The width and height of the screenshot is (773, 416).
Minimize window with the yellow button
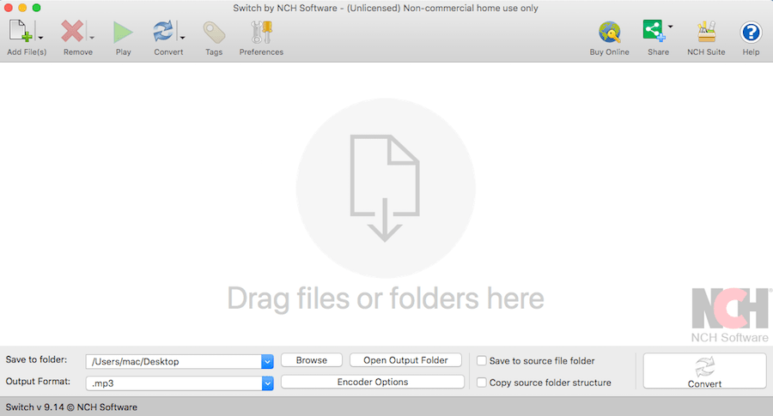pos(22,8)
